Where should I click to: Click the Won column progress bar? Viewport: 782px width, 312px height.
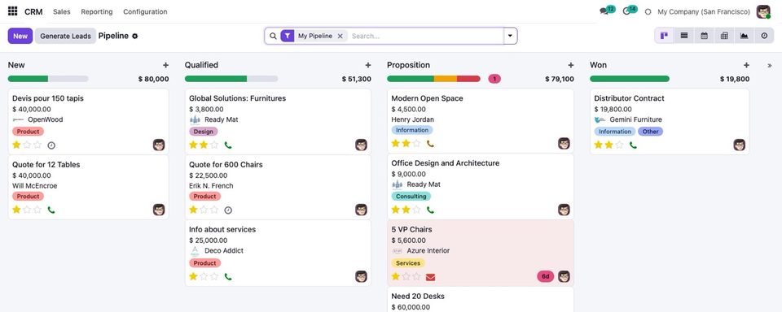pos(630,79)
